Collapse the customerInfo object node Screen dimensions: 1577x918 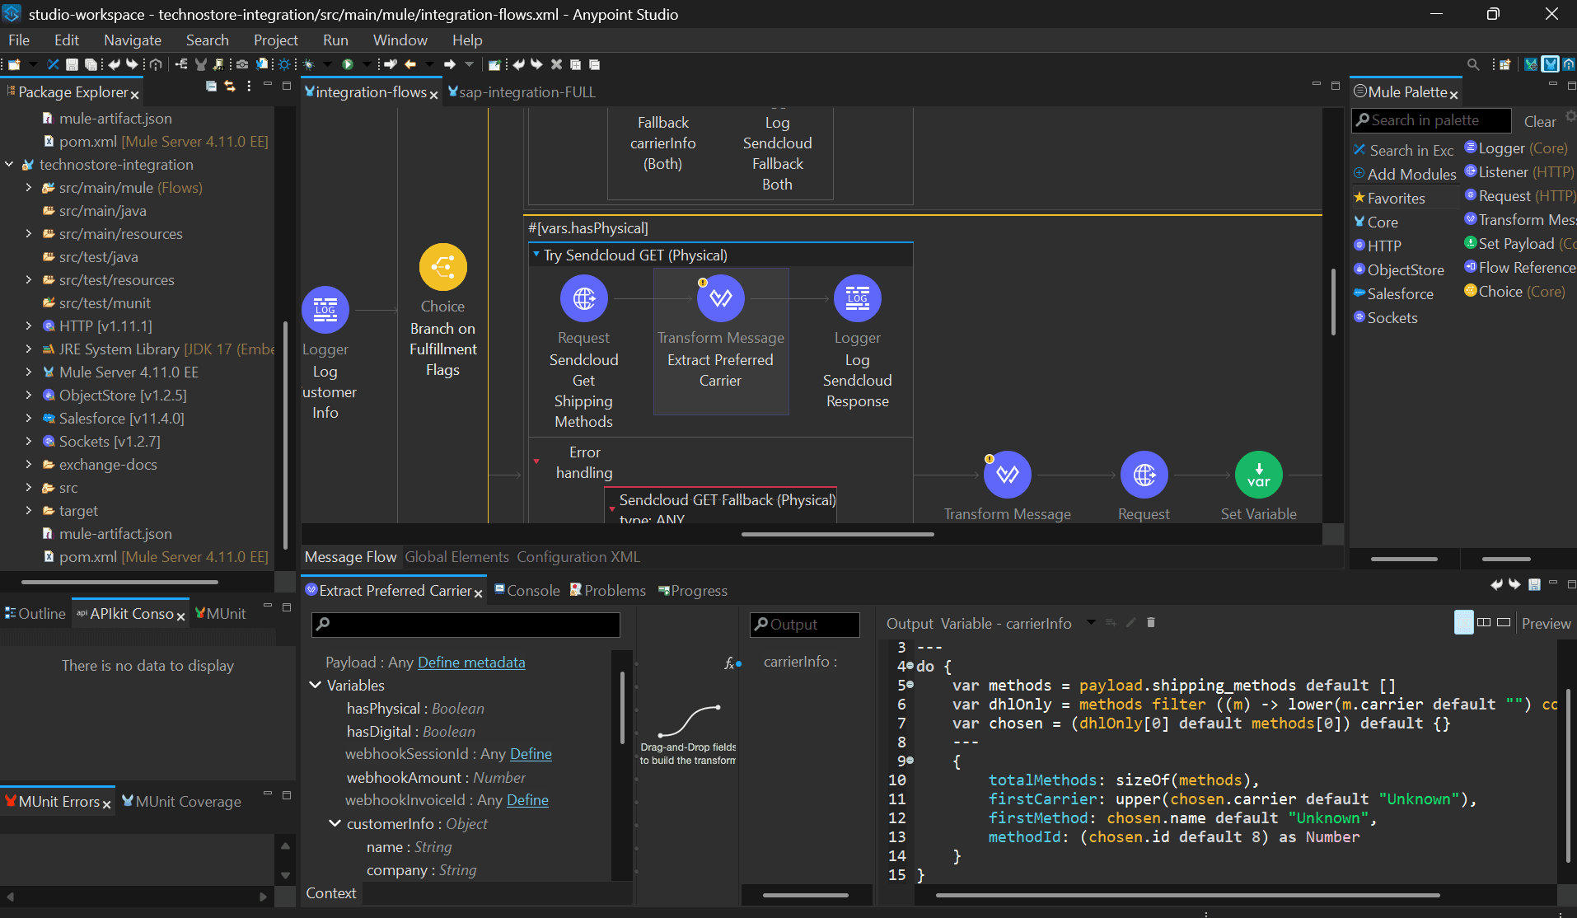click(x=335, y=824)
